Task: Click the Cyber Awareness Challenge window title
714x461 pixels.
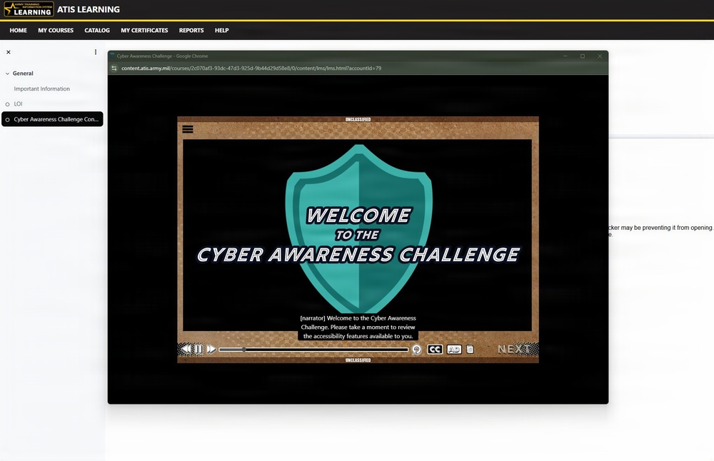Action: tap(162, 56)
